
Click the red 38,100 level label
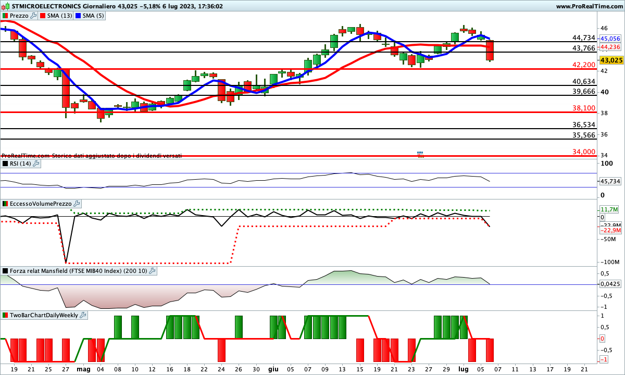[x=583, y=108]
